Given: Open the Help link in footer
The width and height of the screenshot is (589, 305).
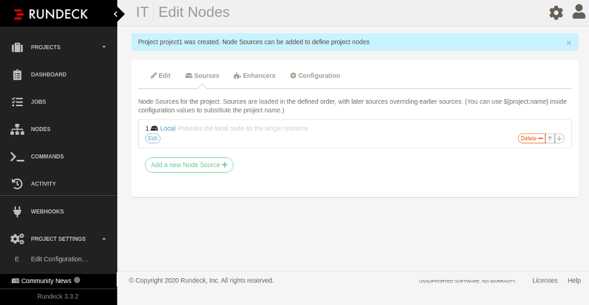Looking at the screenshot, I should click(x=574, y=281).
